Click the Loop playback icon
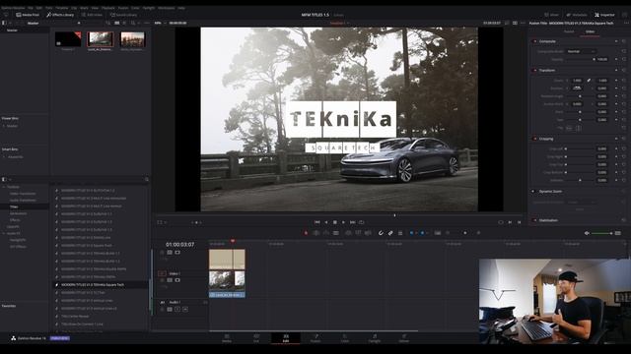 362,222
